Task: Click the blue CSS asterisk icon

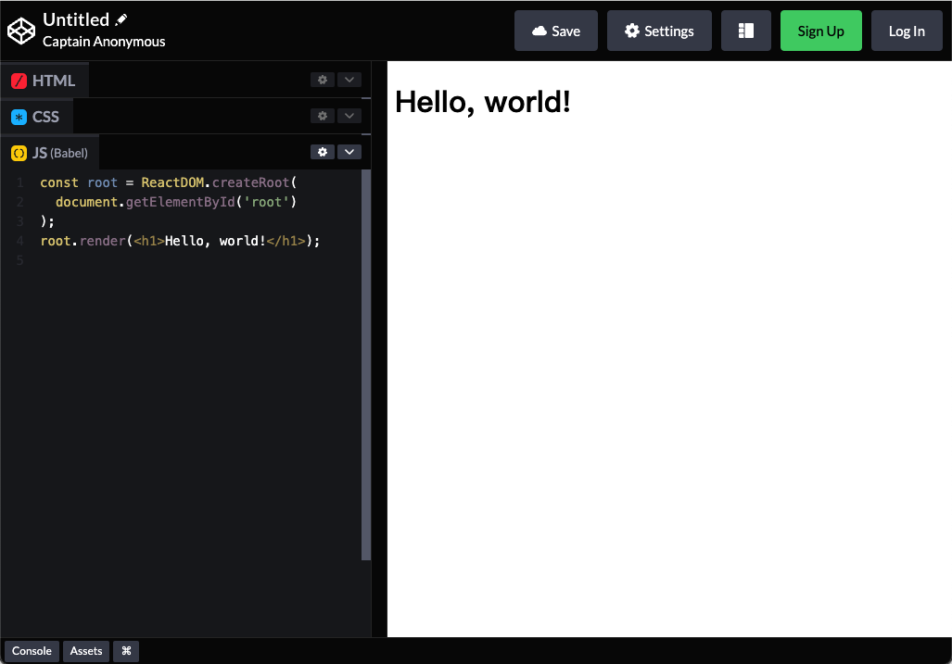Action: 19,117
